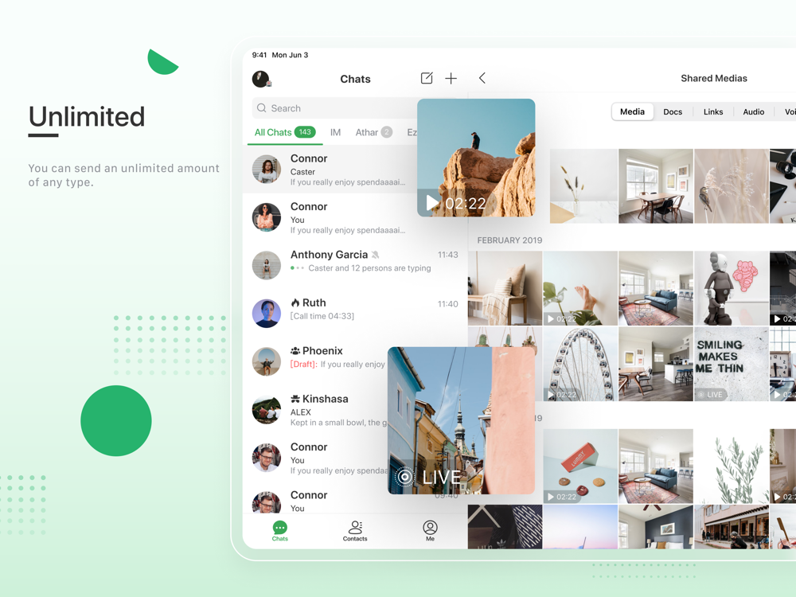
Task: Click the 11:43 timestamp on Anthony Garcia
Action: pyautogui.click(x=447, y=255)
